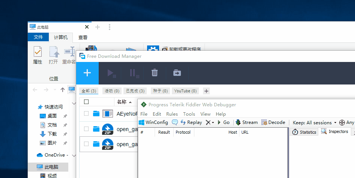Viewport: 355px width, 178px height.
Task: Collapse the 快速访问 section chevron
Action: point(74,104)
